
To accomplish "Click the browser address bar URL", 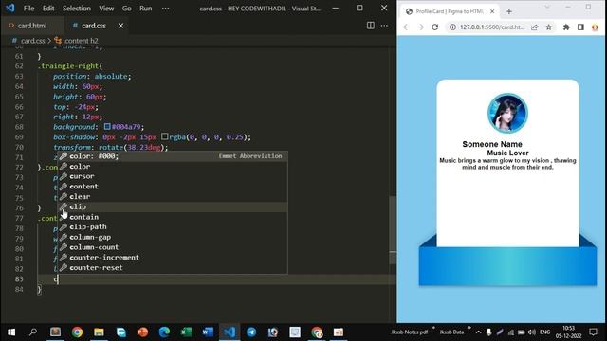I will [492, 27].
